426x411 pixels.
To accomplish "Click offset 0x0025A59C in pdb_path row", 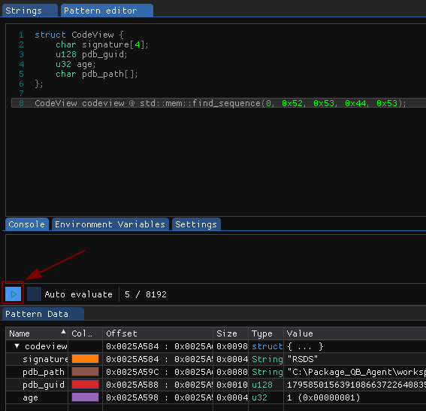I will (132, 372).
